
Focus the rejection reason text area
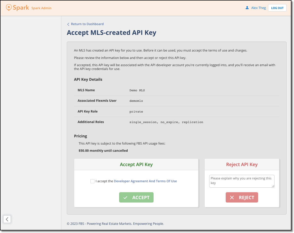coord(242,181)
